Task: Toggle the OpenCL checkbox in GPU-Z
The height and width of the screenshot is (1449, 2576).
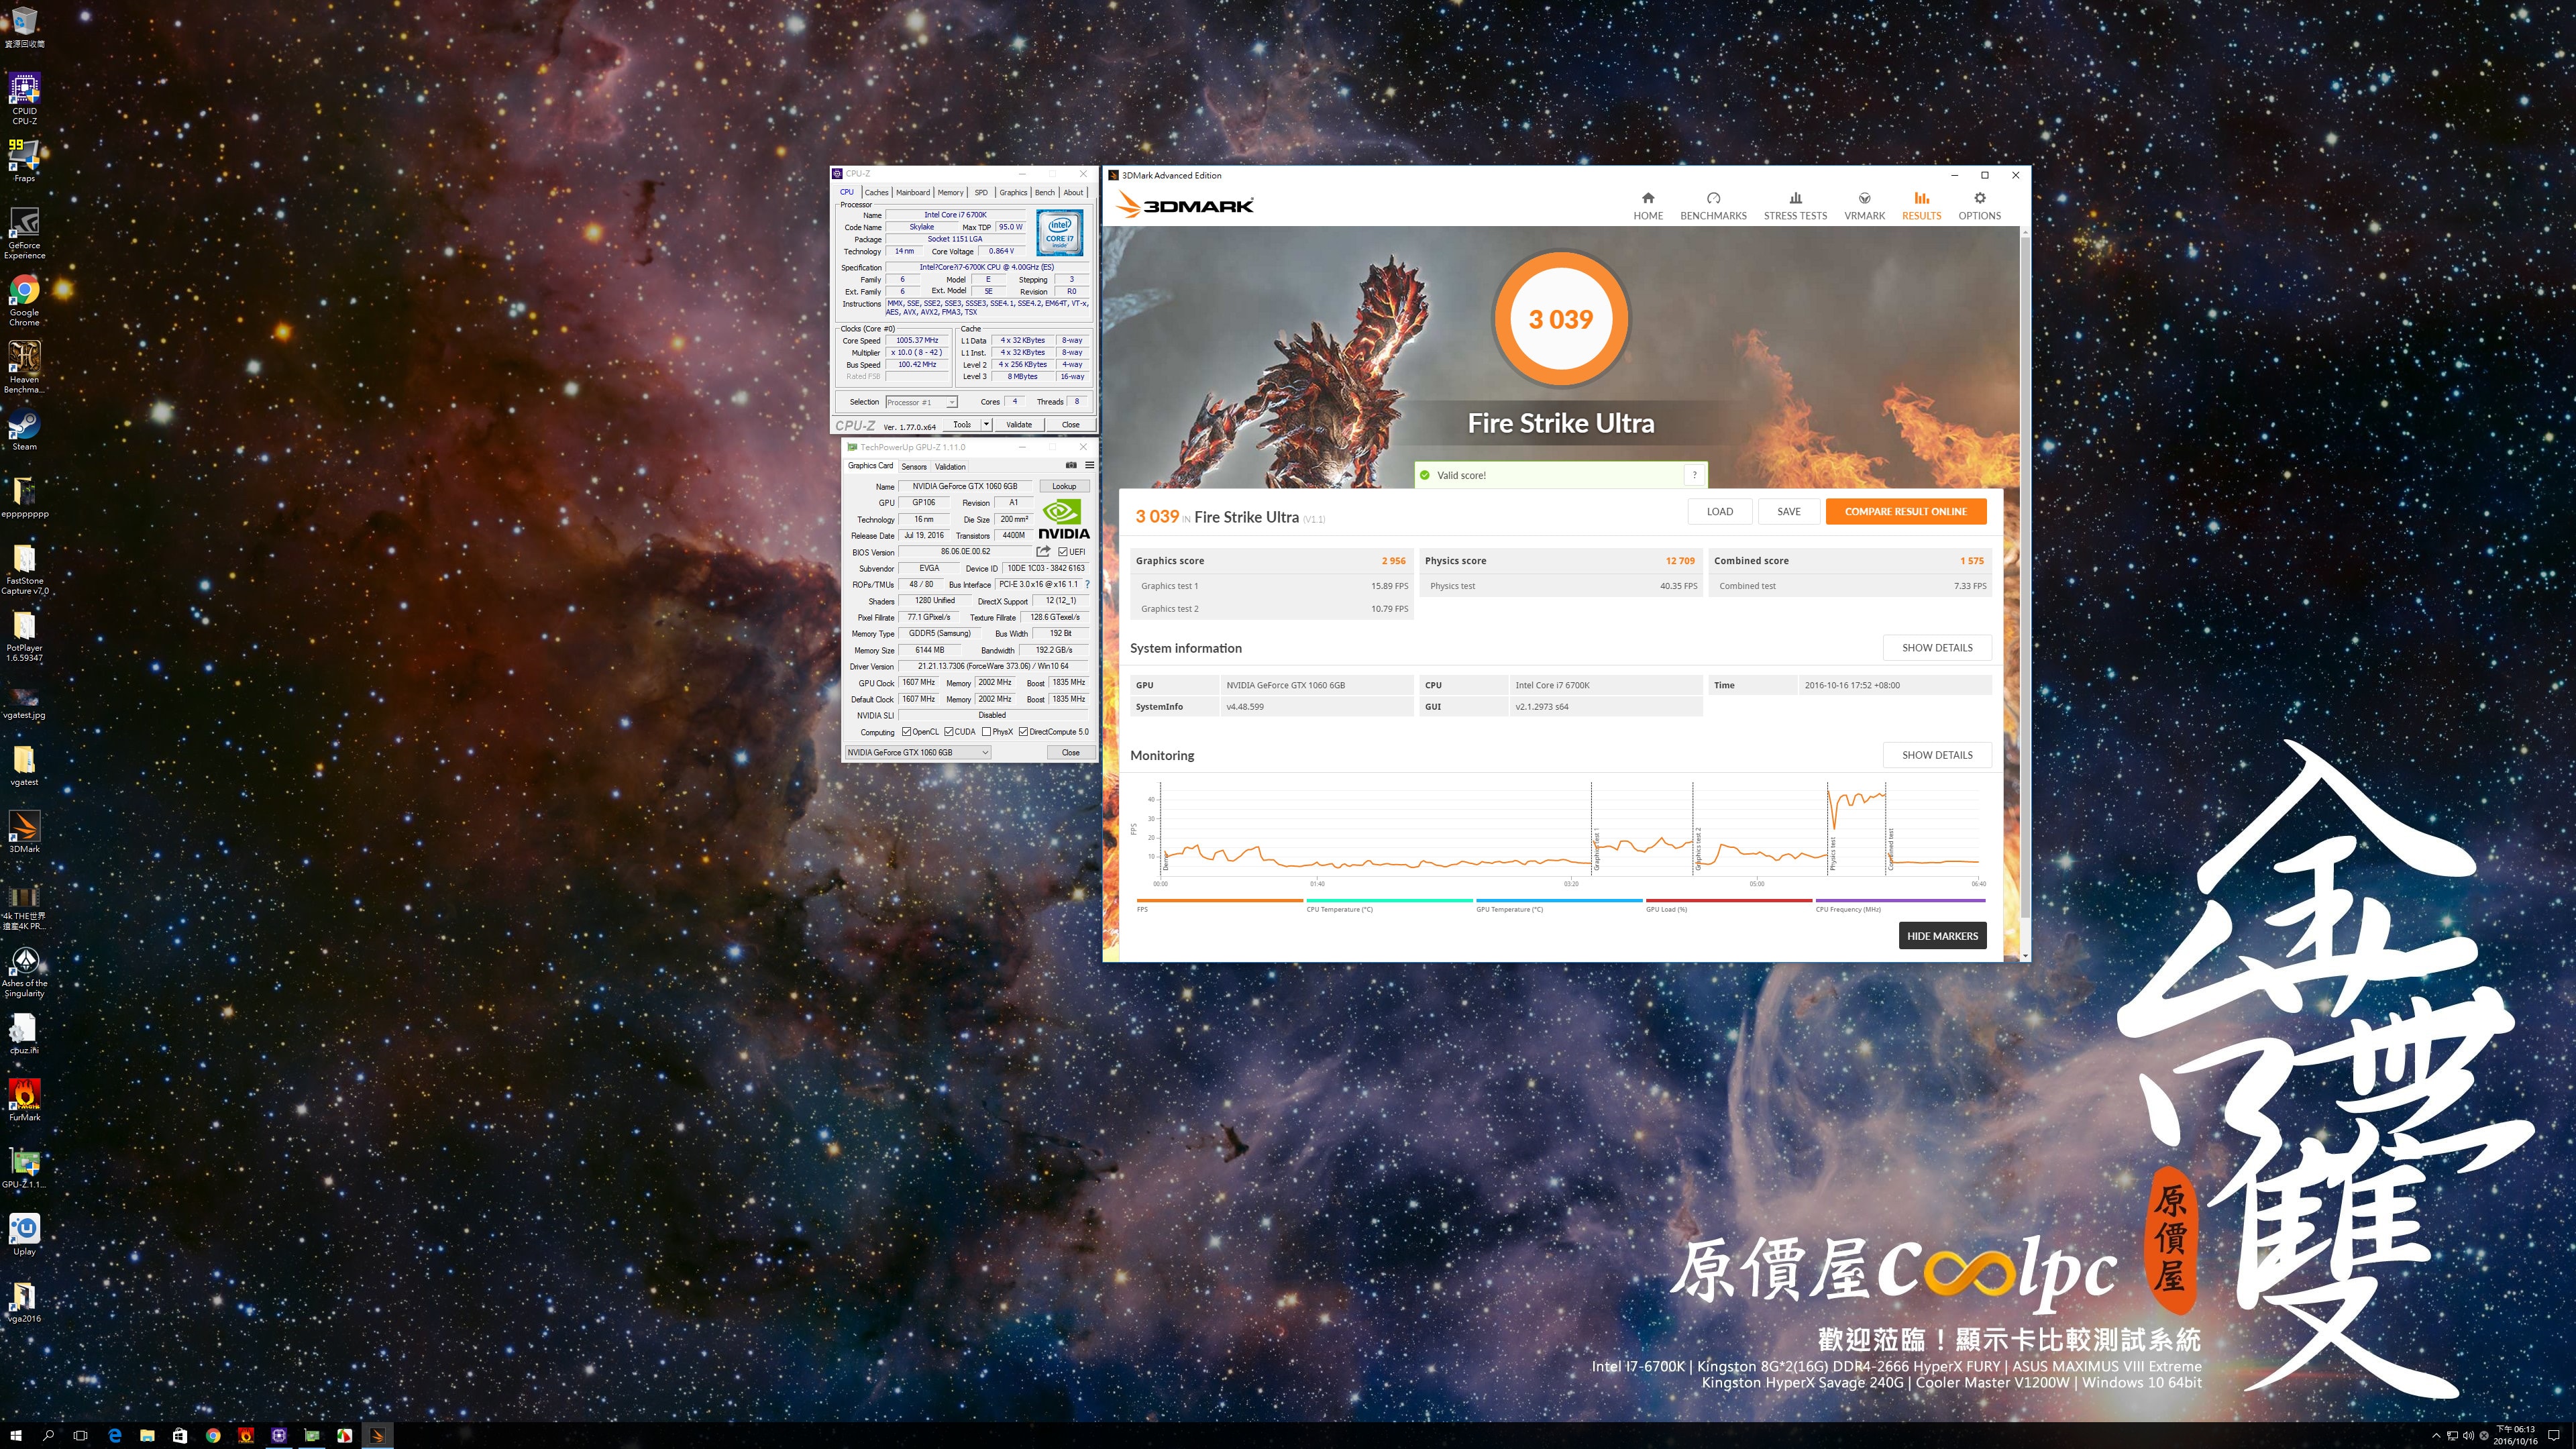Action: pyautogui.click(x=906, y=732)
